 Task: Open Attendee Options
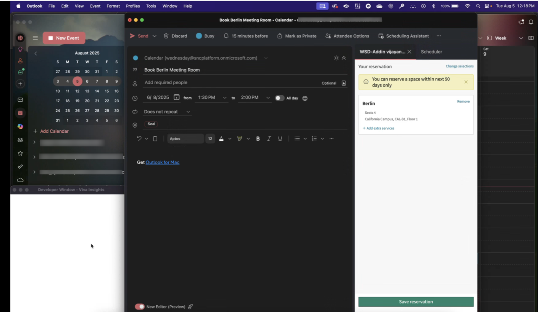347,36
